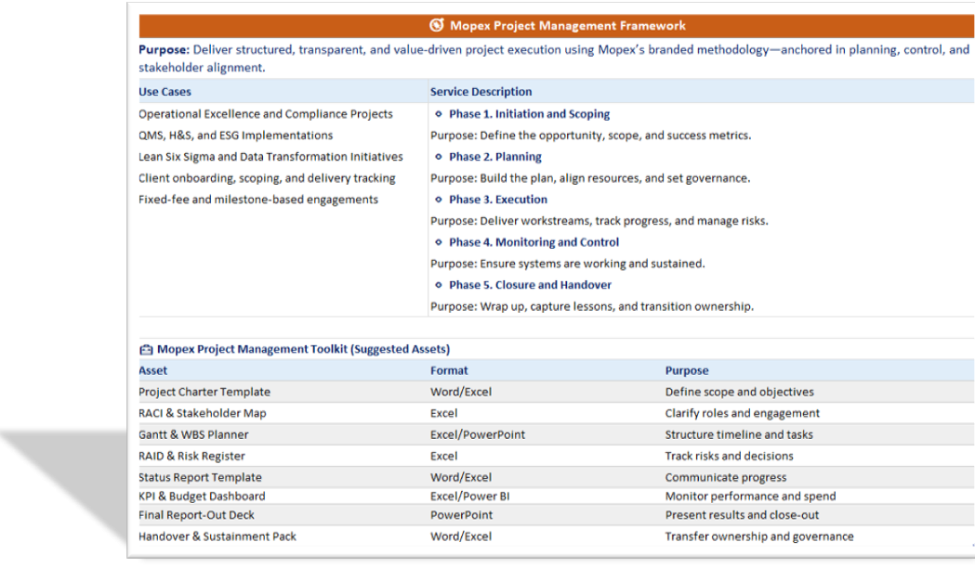Image resolution: width=975 pixels, height=568 pixels.
Task: Click the Use Cases column header
Action: 165,92
